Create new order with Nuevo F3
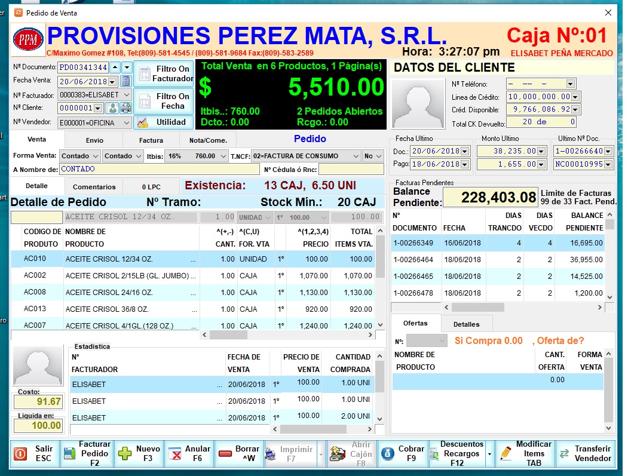628x476 pixels. 139,453
